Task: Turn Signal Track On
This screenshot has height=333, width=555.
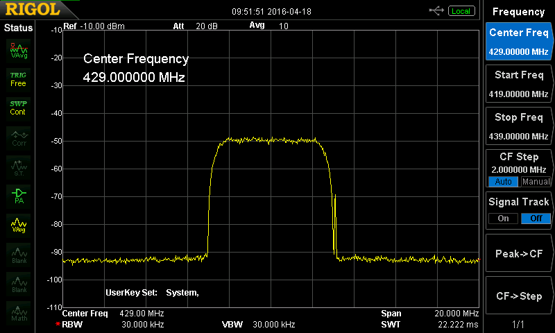Action: pos(503,219)
